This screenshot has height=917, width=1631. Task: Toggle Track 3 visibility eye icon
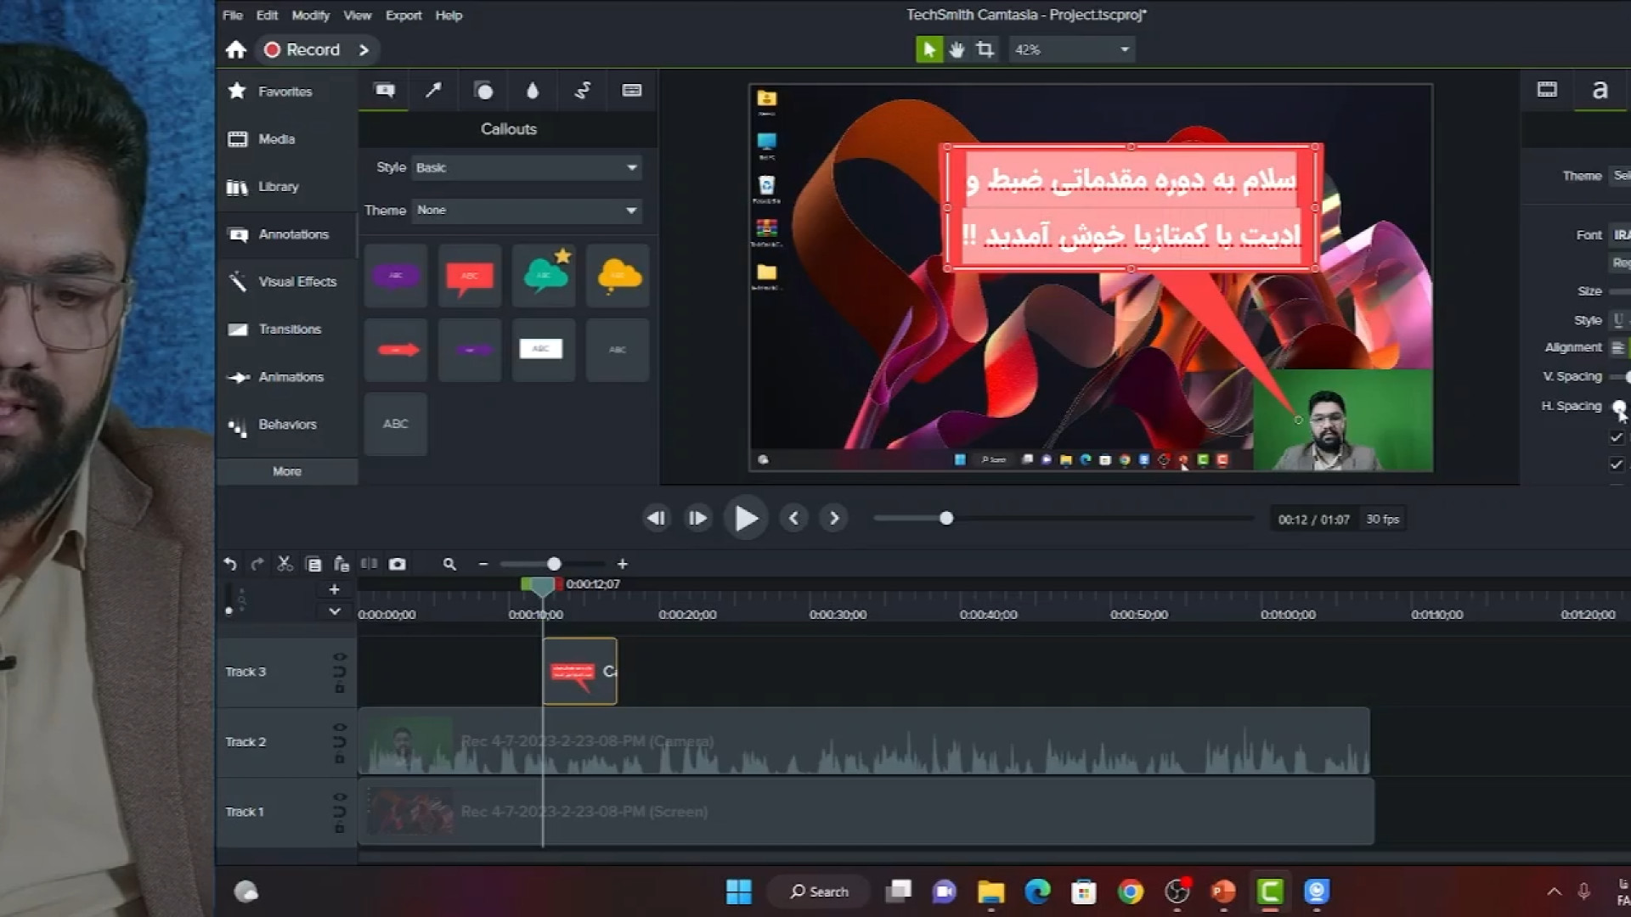340,656
